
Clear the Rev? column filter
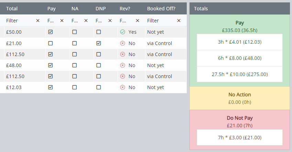(x=138, y=21)
